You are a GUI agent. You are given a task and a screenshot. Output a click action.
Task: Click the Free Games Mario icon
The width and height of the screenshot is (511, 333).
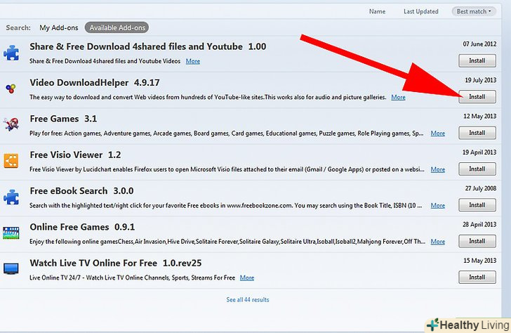pos(11,124)
